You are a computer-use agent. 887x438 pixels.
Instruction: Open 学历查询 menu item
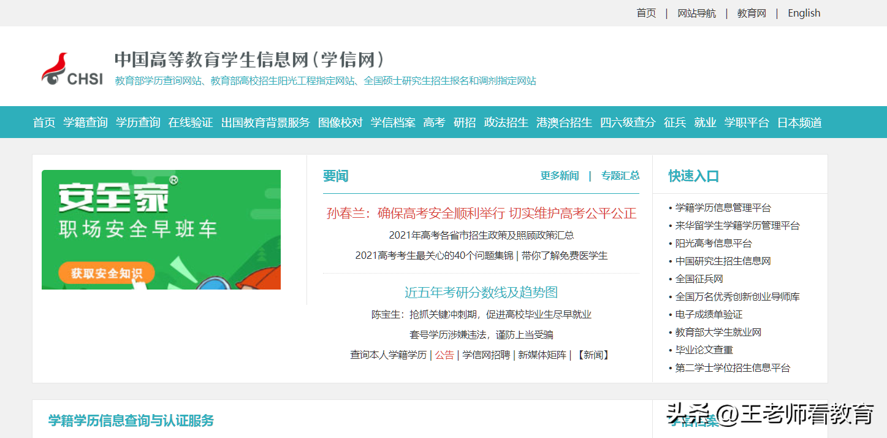coord(138,123)
